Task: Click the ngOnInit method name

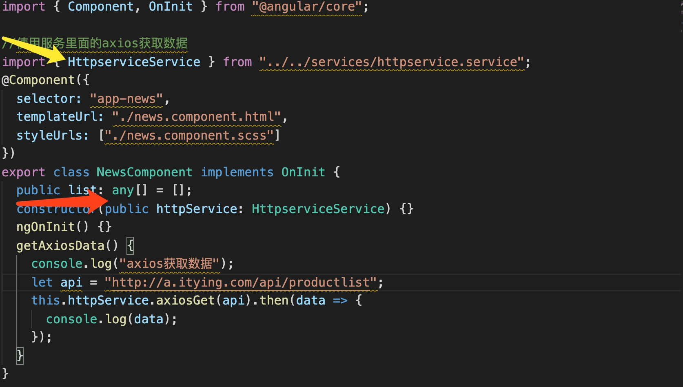Action: click(x=46, y=227)
